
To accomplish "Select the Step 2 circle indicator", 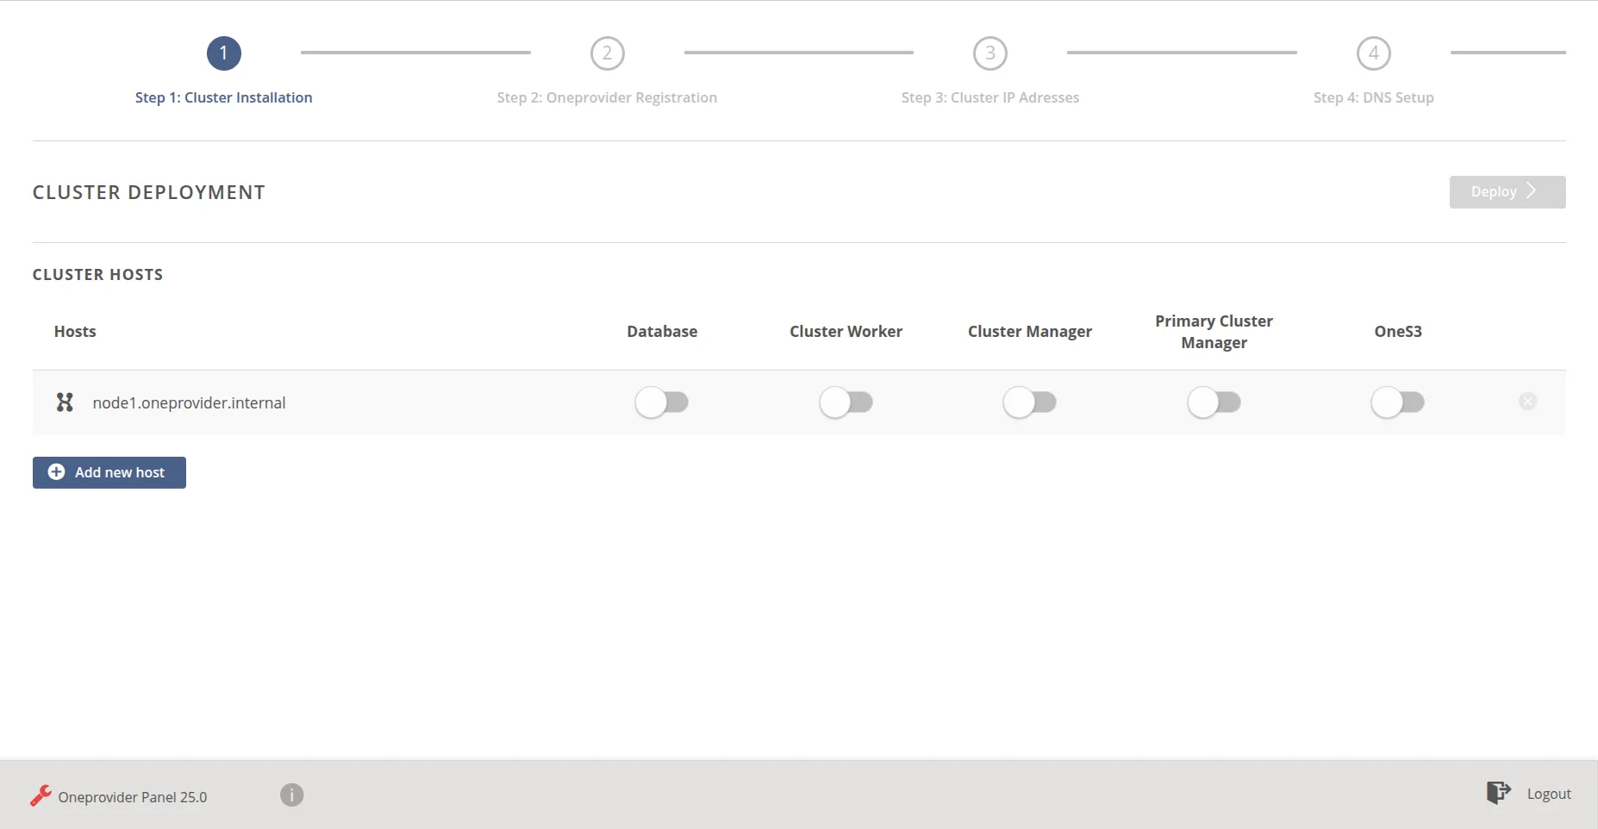I will click(607, 53).
